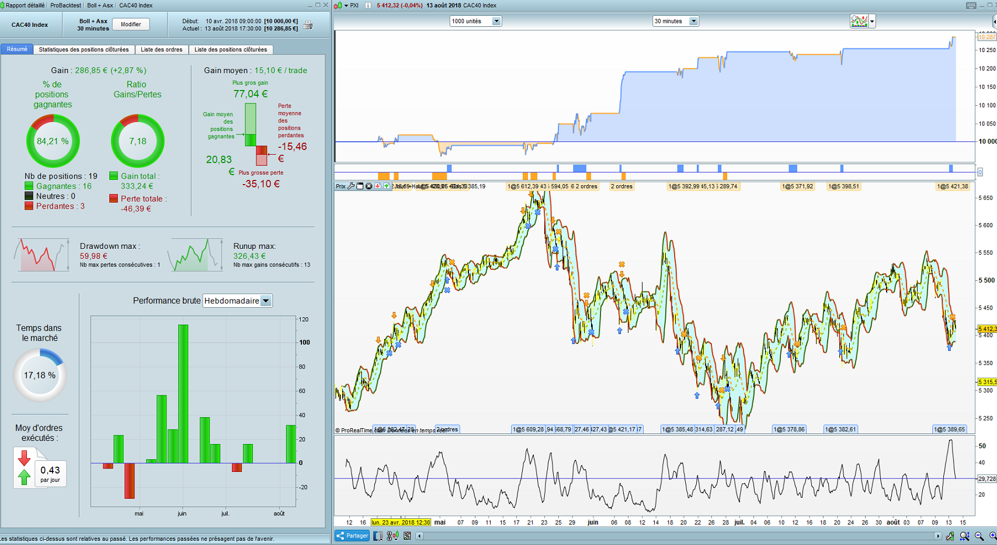Open the chart templates icon at top
Screen dimensions: 997x545
pos(859,22)
